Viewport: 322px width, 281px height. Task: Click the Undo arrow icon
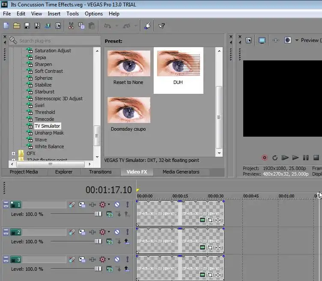(x=107, y=26)
